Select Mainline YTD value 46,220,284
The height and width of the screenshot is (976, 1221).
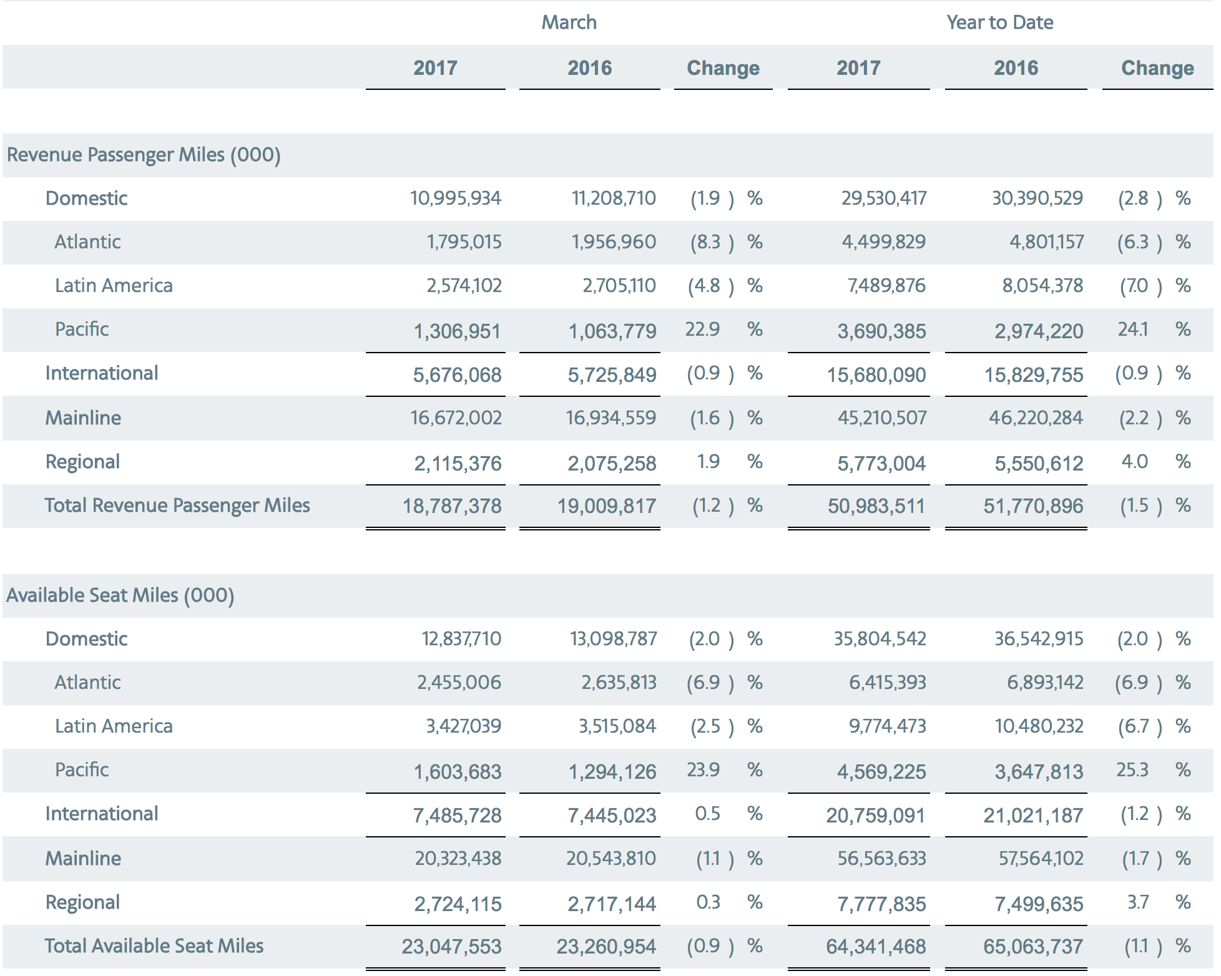1036,418
